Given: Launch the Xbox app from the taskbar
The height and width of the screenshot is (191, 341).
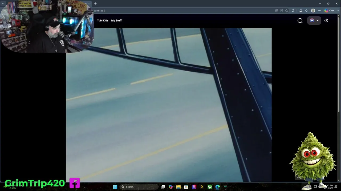Looking at the screenshot, I should point(210,187).
